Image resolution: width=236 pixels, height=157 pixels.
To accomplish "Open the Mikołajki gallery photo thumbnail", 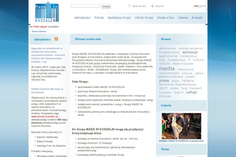I will (181, 126).
